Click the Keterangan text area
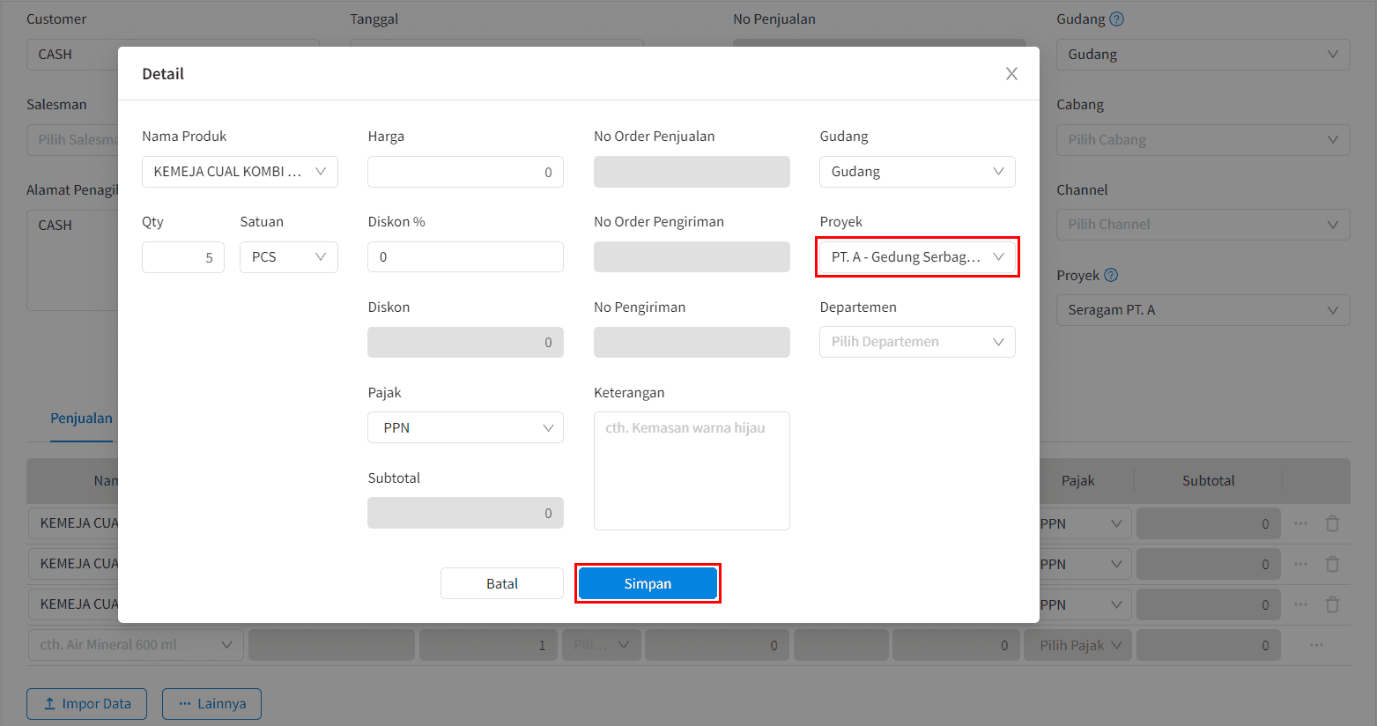 pos(692,470)
